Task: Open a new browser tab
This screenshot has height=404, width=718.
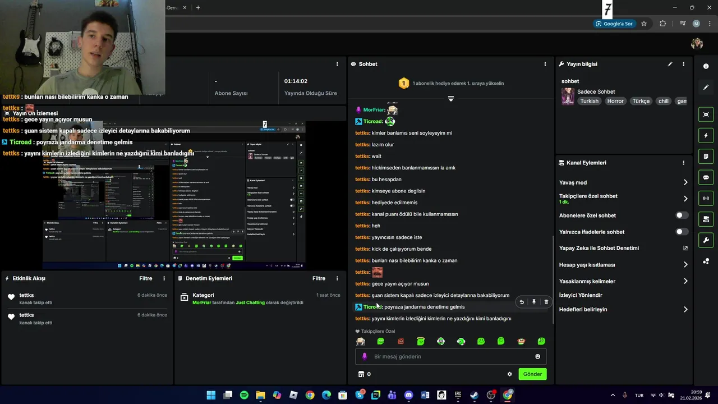Action: point(198,8)
